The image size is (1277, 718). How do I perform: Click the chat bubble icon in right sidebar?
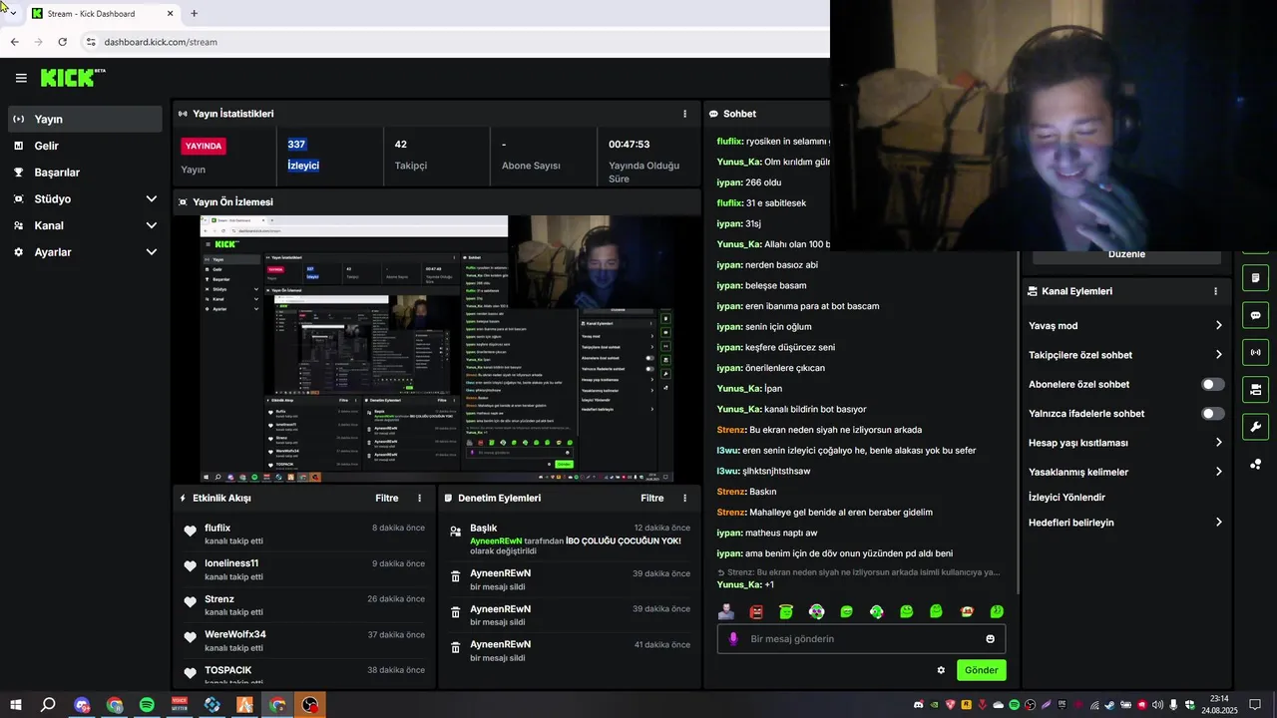[1255, 315]
